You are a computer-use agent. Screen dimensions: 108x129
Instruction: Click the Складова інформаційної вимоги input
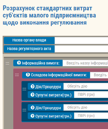point(99,75)
